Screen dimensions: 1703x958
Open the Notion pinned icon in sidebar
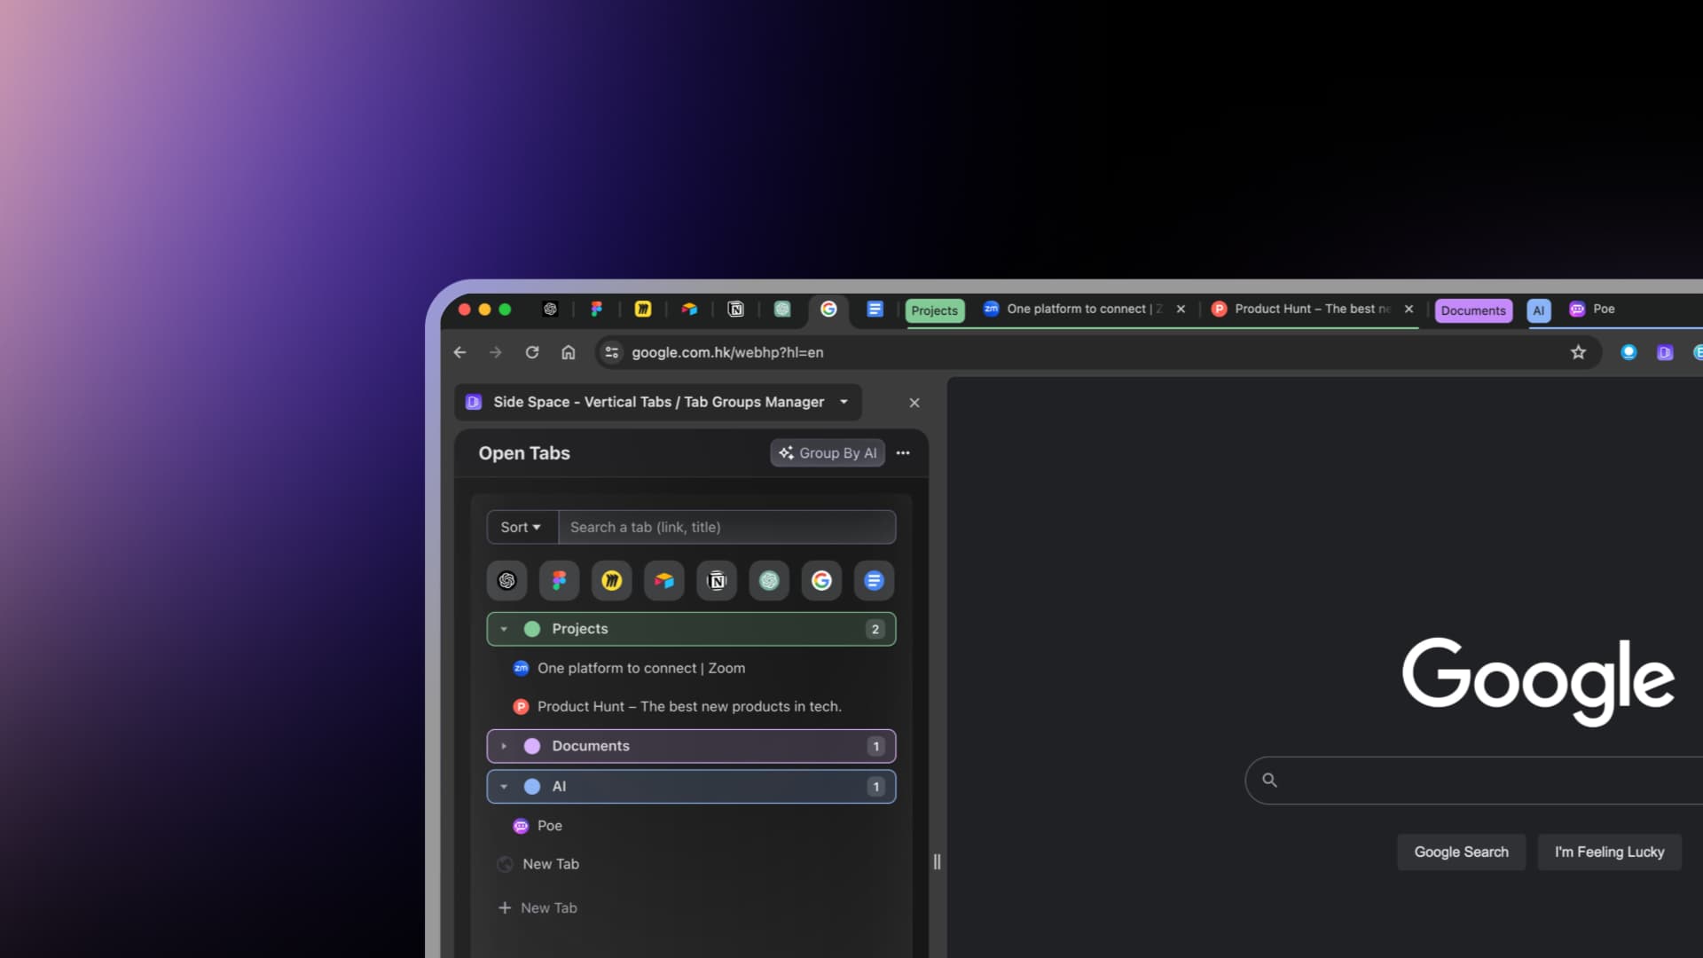pyautogui.click(x=717, y=581)
